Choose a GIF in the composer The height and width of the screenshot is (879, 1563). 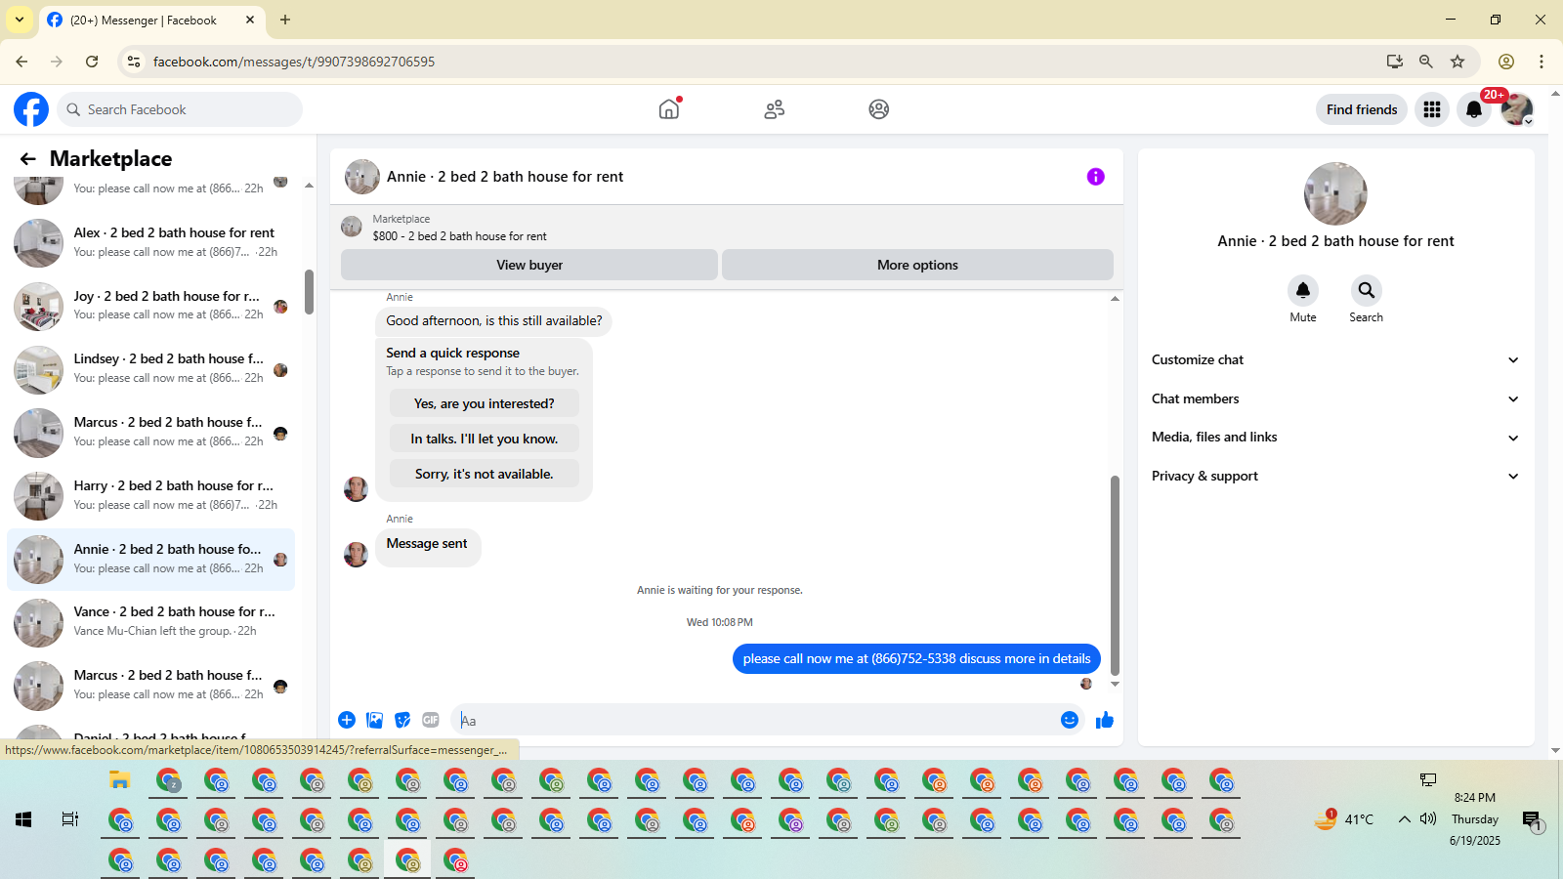coord(431,720)
